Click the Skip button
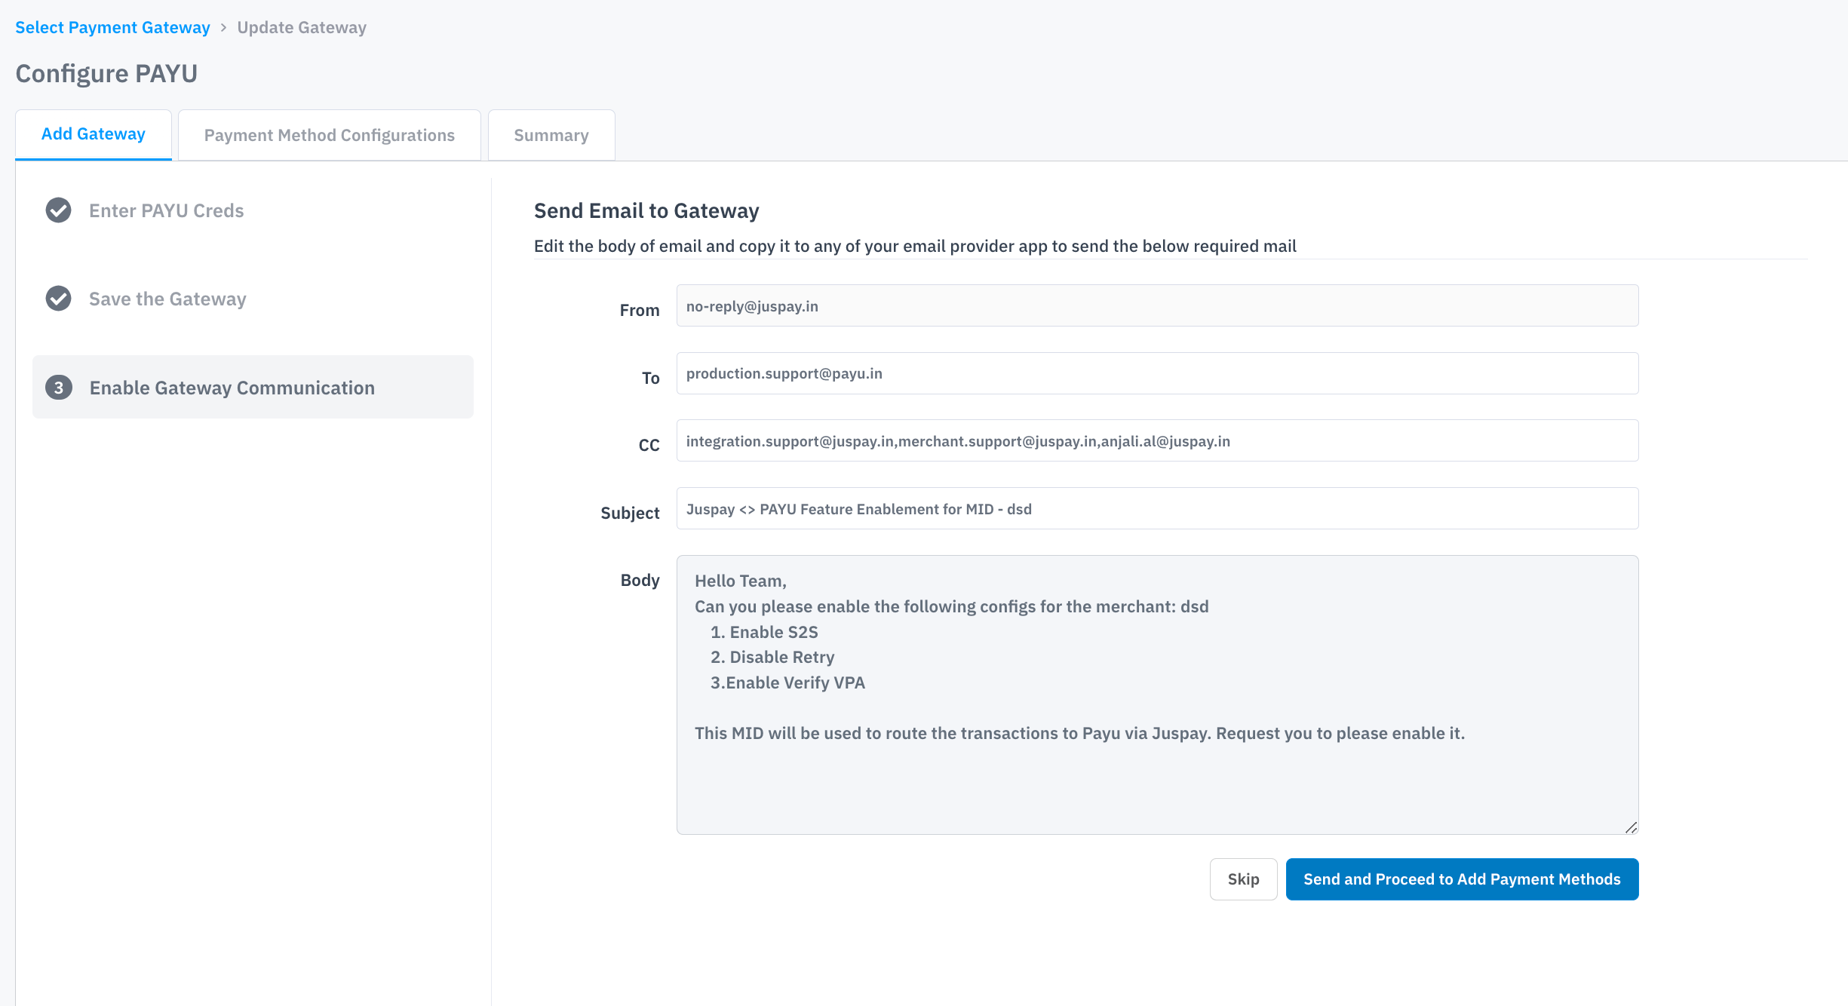This screenshot has height=1006, width=1848. point(1243,879)
